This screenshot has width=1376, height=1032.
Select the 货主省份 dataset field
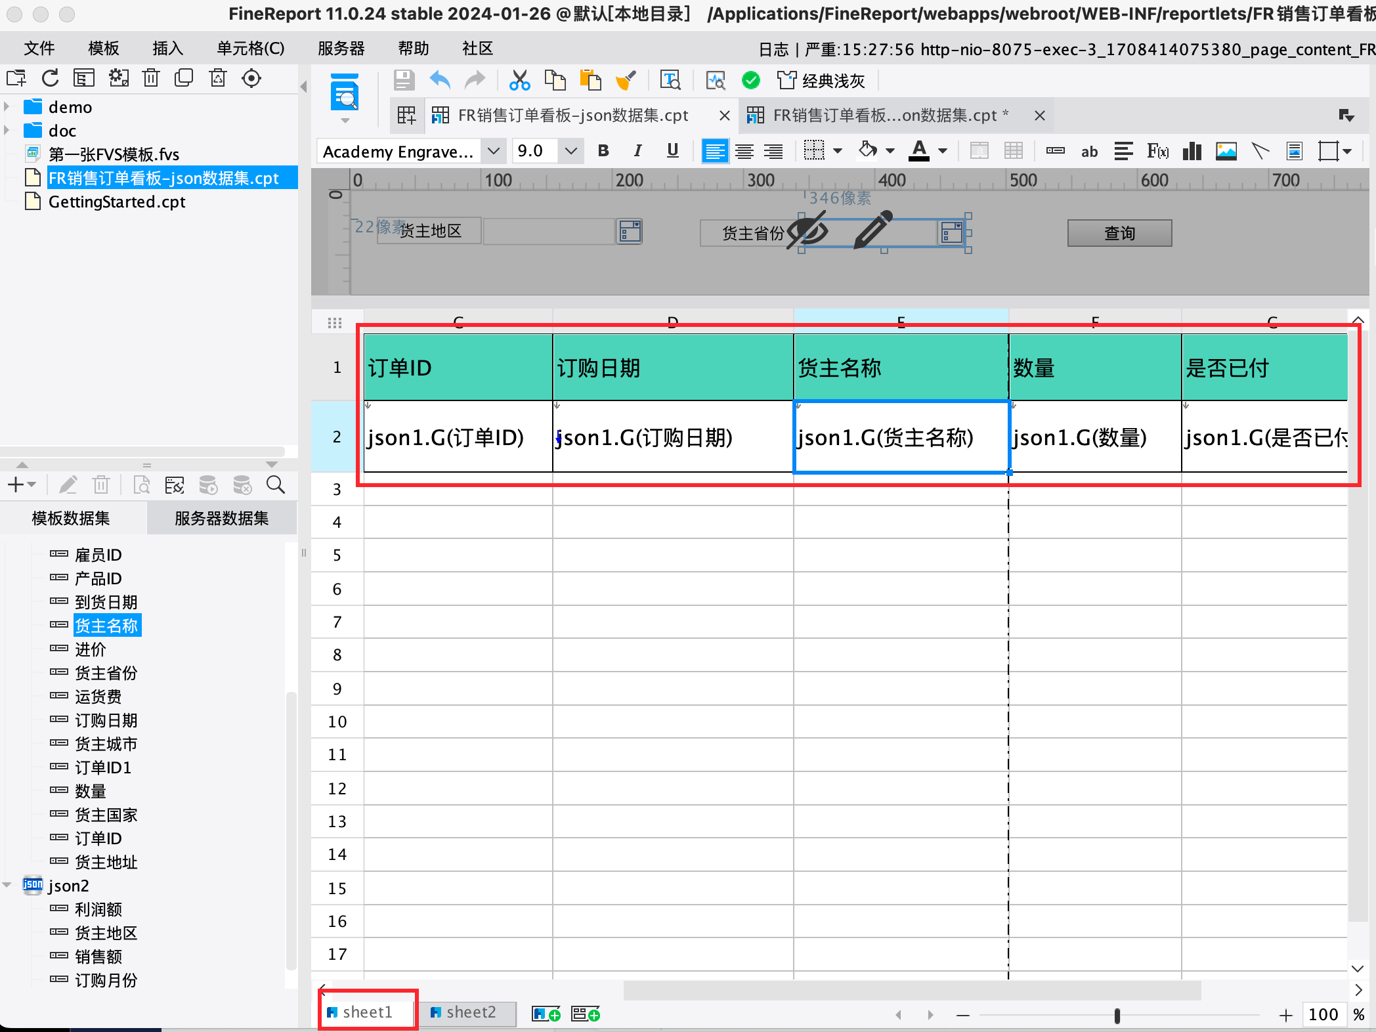[x=106, y=673]
